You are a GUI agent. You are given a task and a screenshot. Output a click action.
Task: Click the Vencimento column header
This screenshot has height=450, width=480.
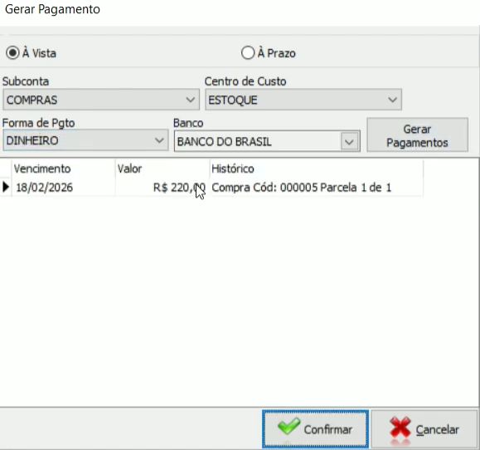[x=63, y=169]
